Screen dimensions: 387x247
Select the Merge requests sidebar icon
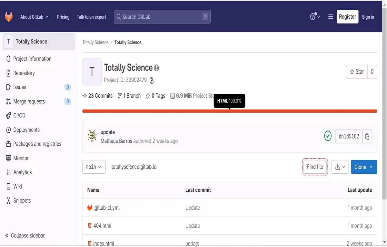click(8, 101)
